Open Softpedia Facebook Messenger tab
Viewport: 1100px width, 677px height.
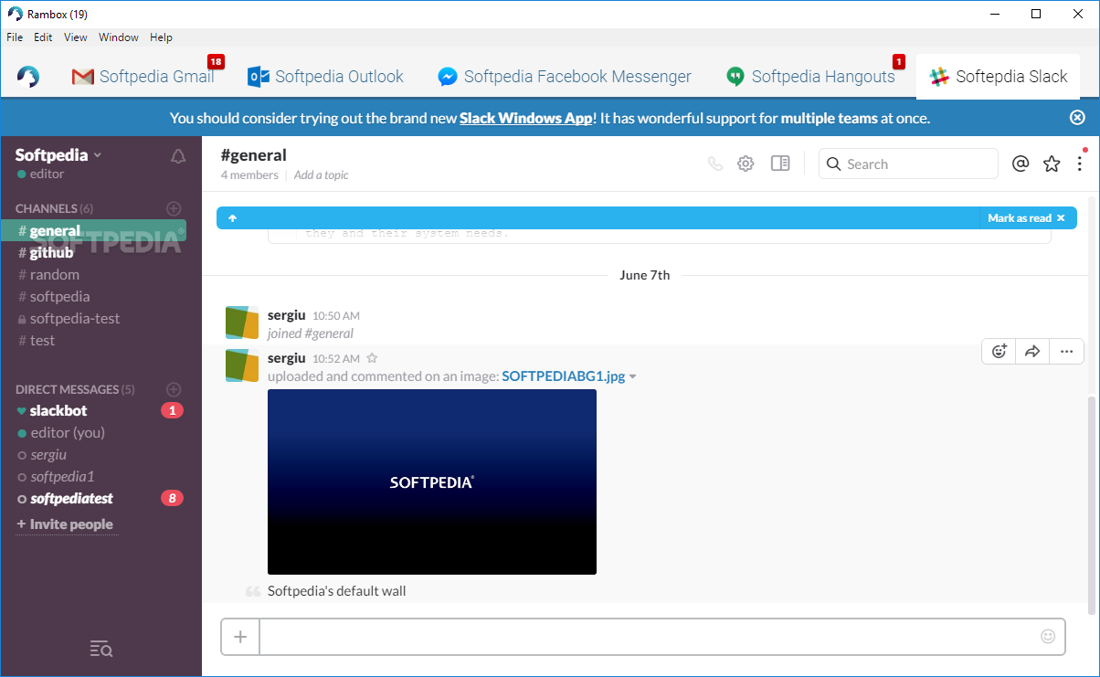pyautogui.click(x=565, y=77)
